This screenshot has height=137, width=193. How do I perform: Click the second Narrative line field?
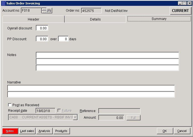[91, 94]
